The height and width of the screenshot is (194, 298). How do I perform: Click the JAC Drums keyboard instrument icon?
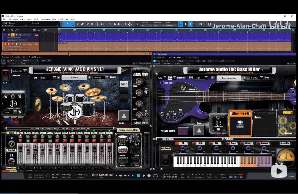click(37, 44)
